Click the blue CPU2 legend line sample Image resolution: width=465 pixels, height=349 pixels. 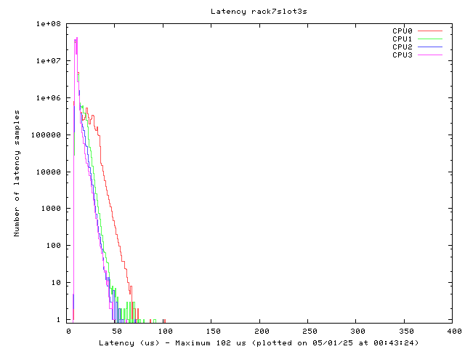[x=430, y=47]
